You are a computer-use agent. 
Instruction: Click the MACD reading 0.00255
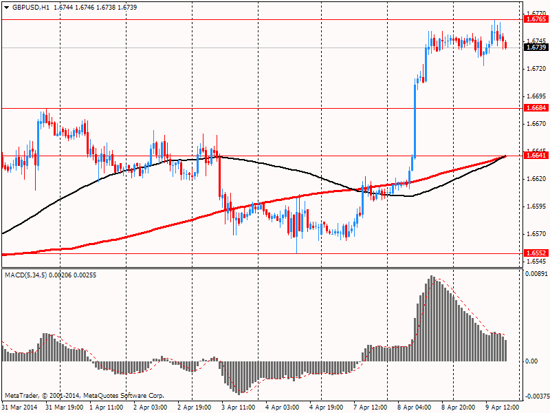pos(85,275)
